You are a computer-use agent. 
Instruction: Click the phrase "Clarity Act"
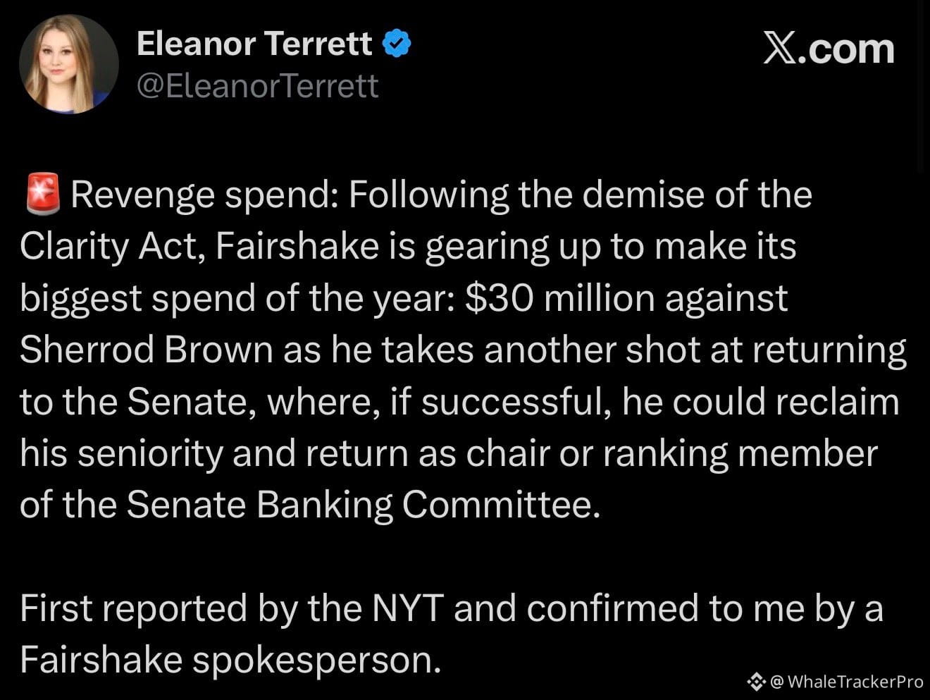(113, 247)
